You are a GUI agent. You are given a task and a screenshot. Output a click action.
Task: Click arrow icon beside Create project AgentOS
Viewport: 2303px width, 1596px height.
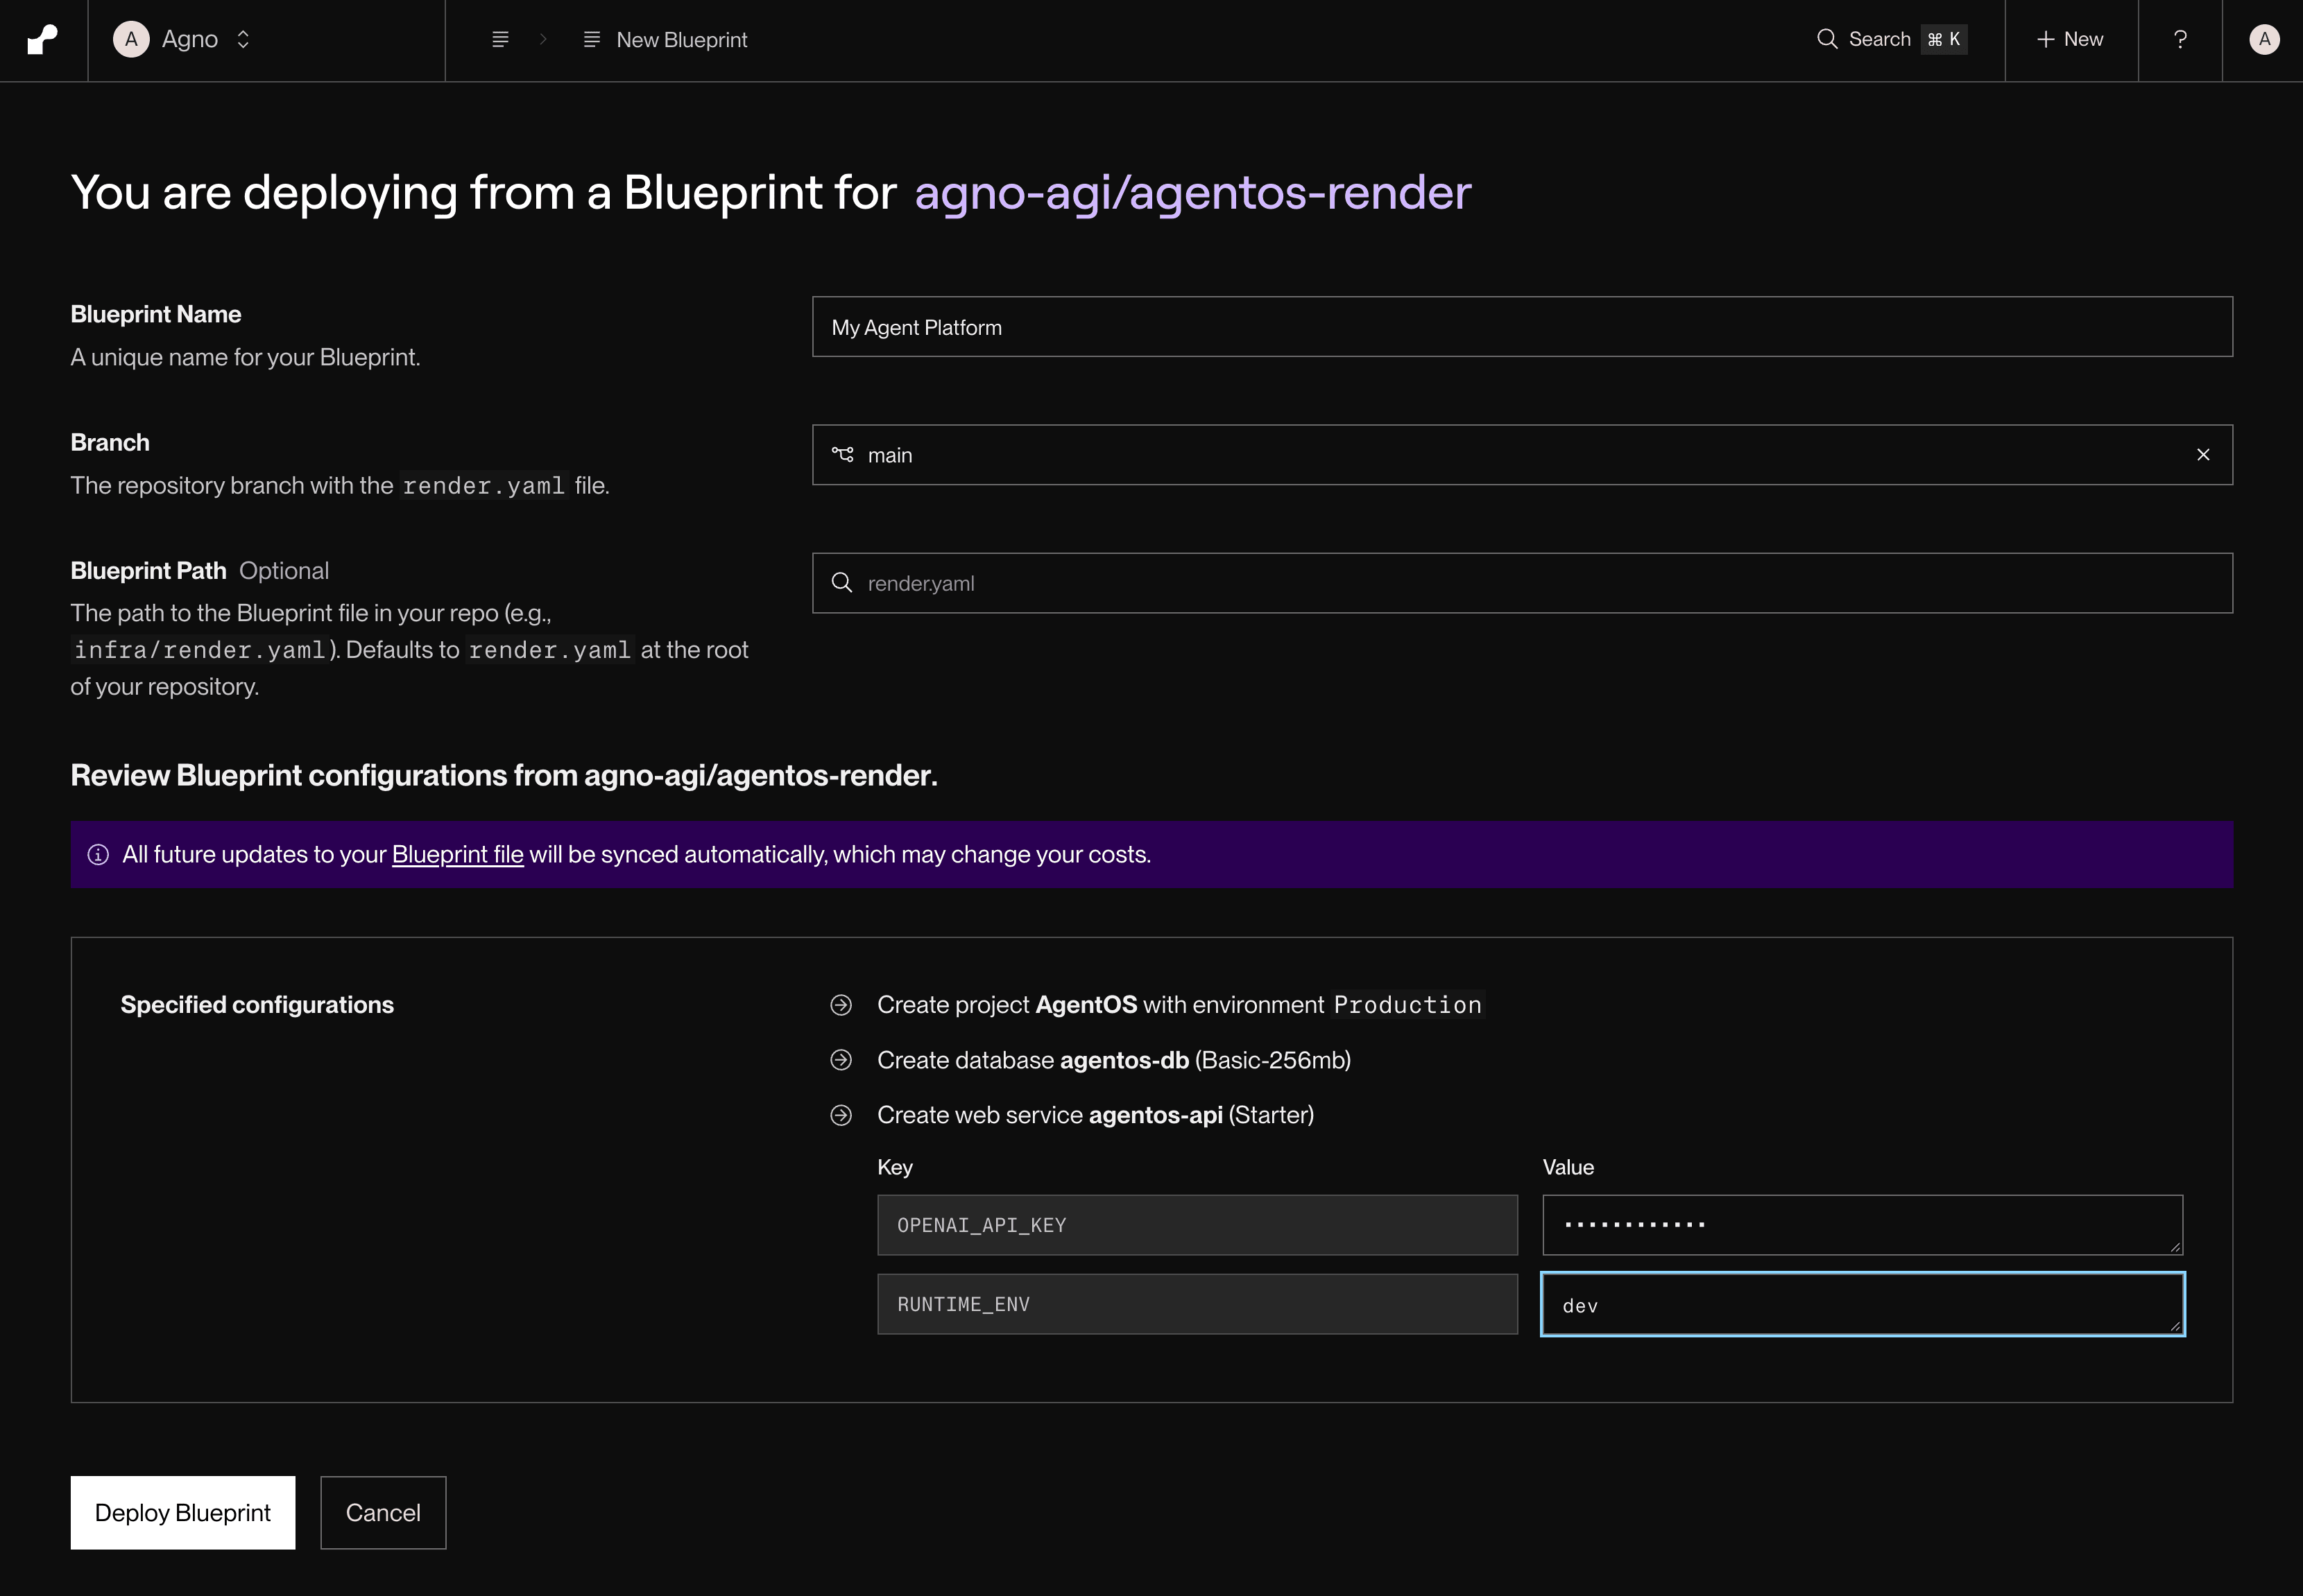point(841,1005)
